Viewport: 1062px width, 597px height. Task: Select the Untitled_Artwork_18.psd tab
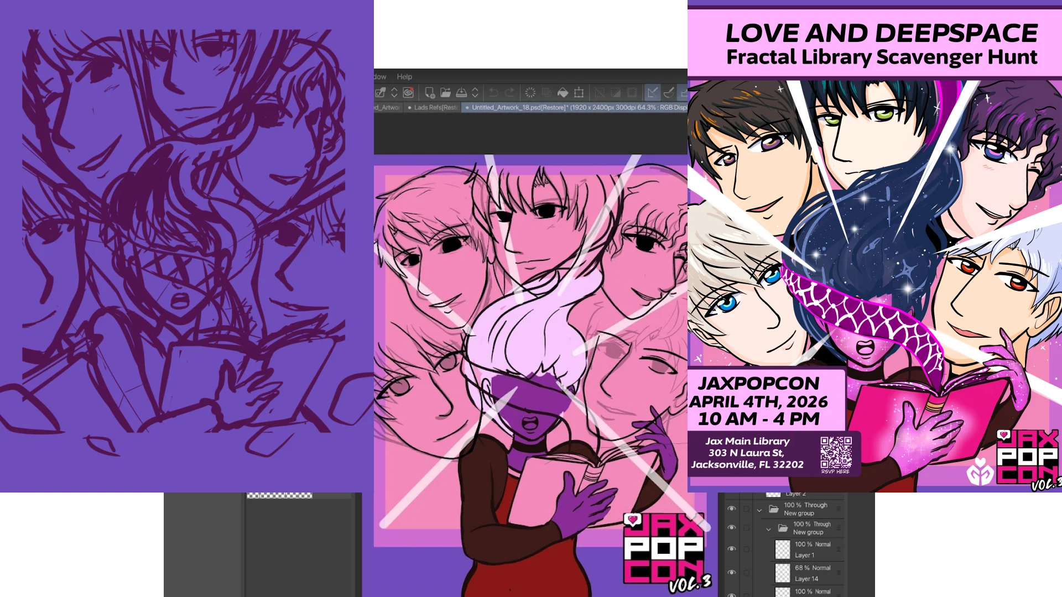tap(520, 108)
